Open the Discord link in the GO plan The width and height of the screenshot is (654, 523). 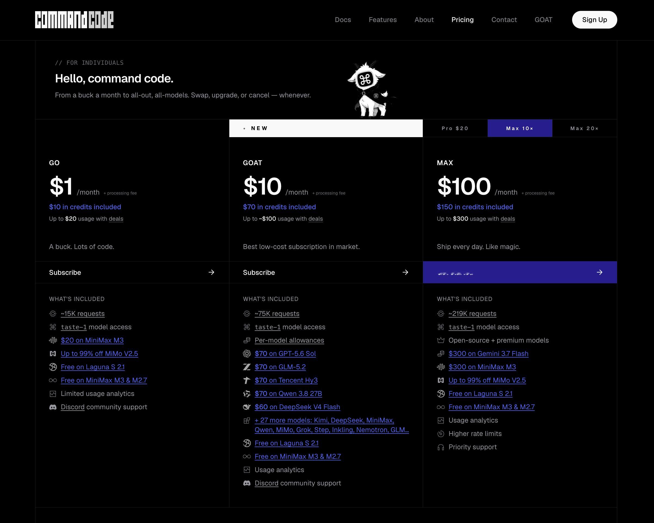(x=72, y=407)
